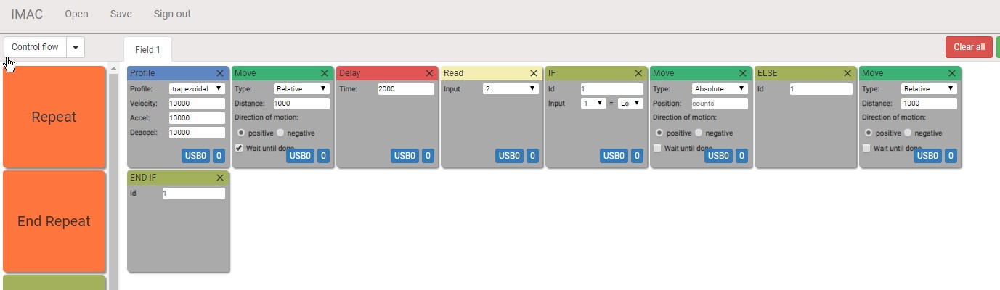Expand the Read block Input dropdown
Image resolution: width=1000 pixels, height=290 pixels.
(511, 88)
